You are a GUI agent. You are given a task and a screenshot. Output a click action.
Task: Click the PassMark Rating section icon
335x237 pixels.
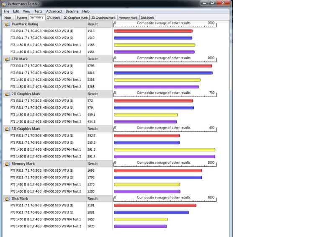[8, 24]
